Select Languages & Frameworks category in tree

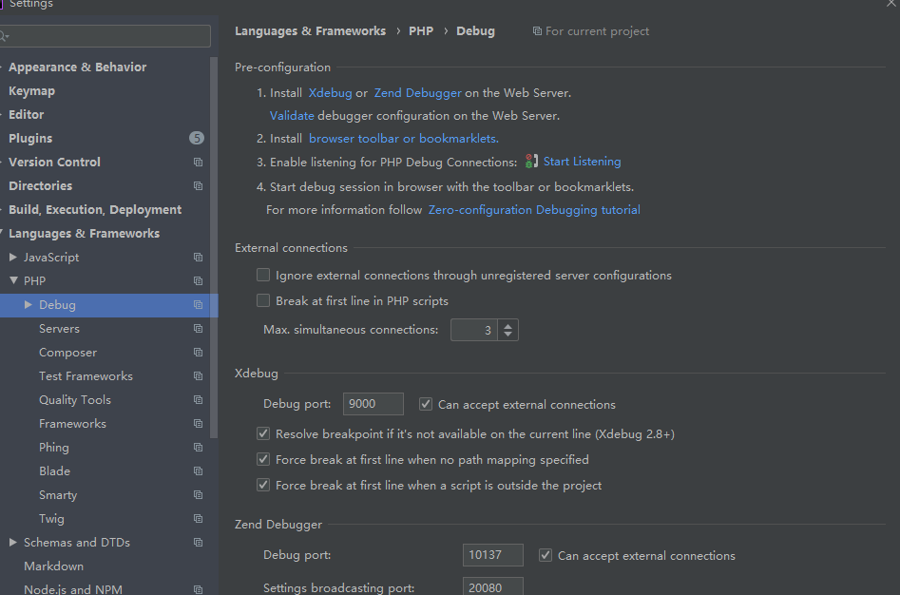point(84,234)
